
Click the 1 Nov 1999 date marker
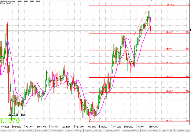point(79,127)
